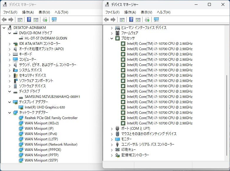Expand the ヒューマン インターフェイス デバイス node
This screenshot has width=230, height=171.
tap(112, 28)
